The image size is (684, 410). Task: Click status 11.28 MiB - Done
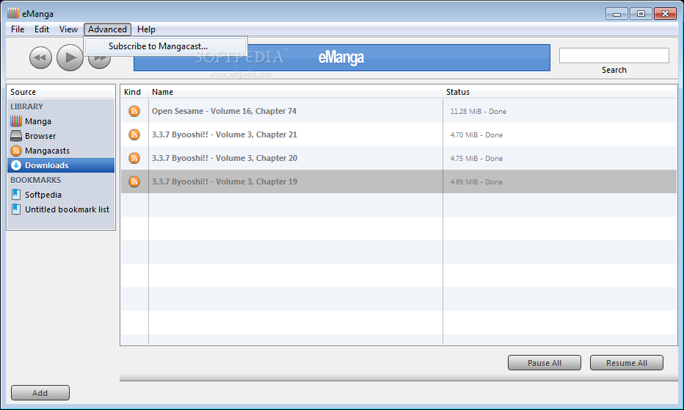coord(478,112)
